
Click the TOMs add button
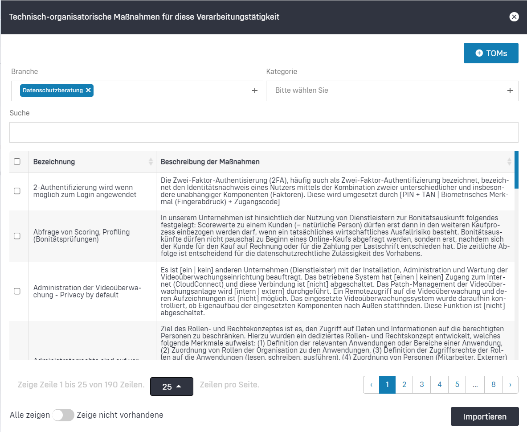(491, 53)
